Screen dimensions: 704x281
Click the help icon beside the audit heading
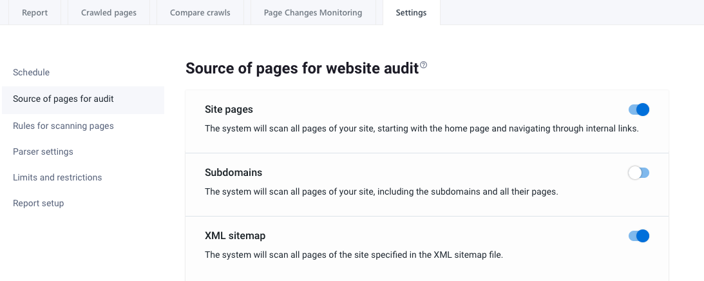click(424, 66)
